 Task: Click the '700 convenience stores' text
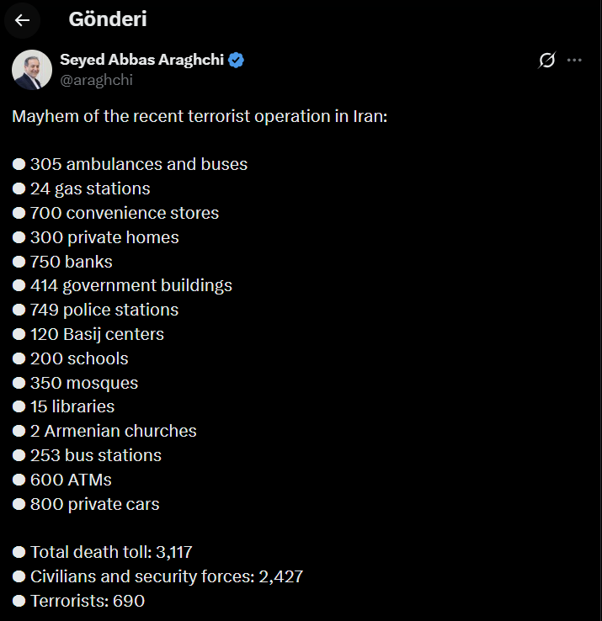[x=125, y=213]
